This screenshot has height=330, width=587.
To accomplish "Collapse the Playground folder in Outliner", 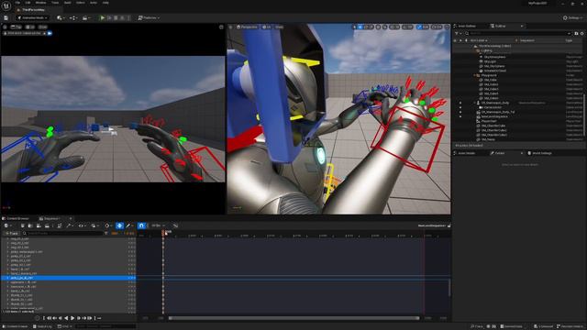I will click(x=474, y=75).
